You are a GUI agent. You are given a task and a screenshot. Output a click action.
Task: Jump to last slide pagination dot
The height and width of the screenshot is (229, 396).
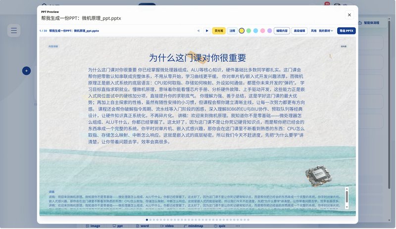pos(248,220)
